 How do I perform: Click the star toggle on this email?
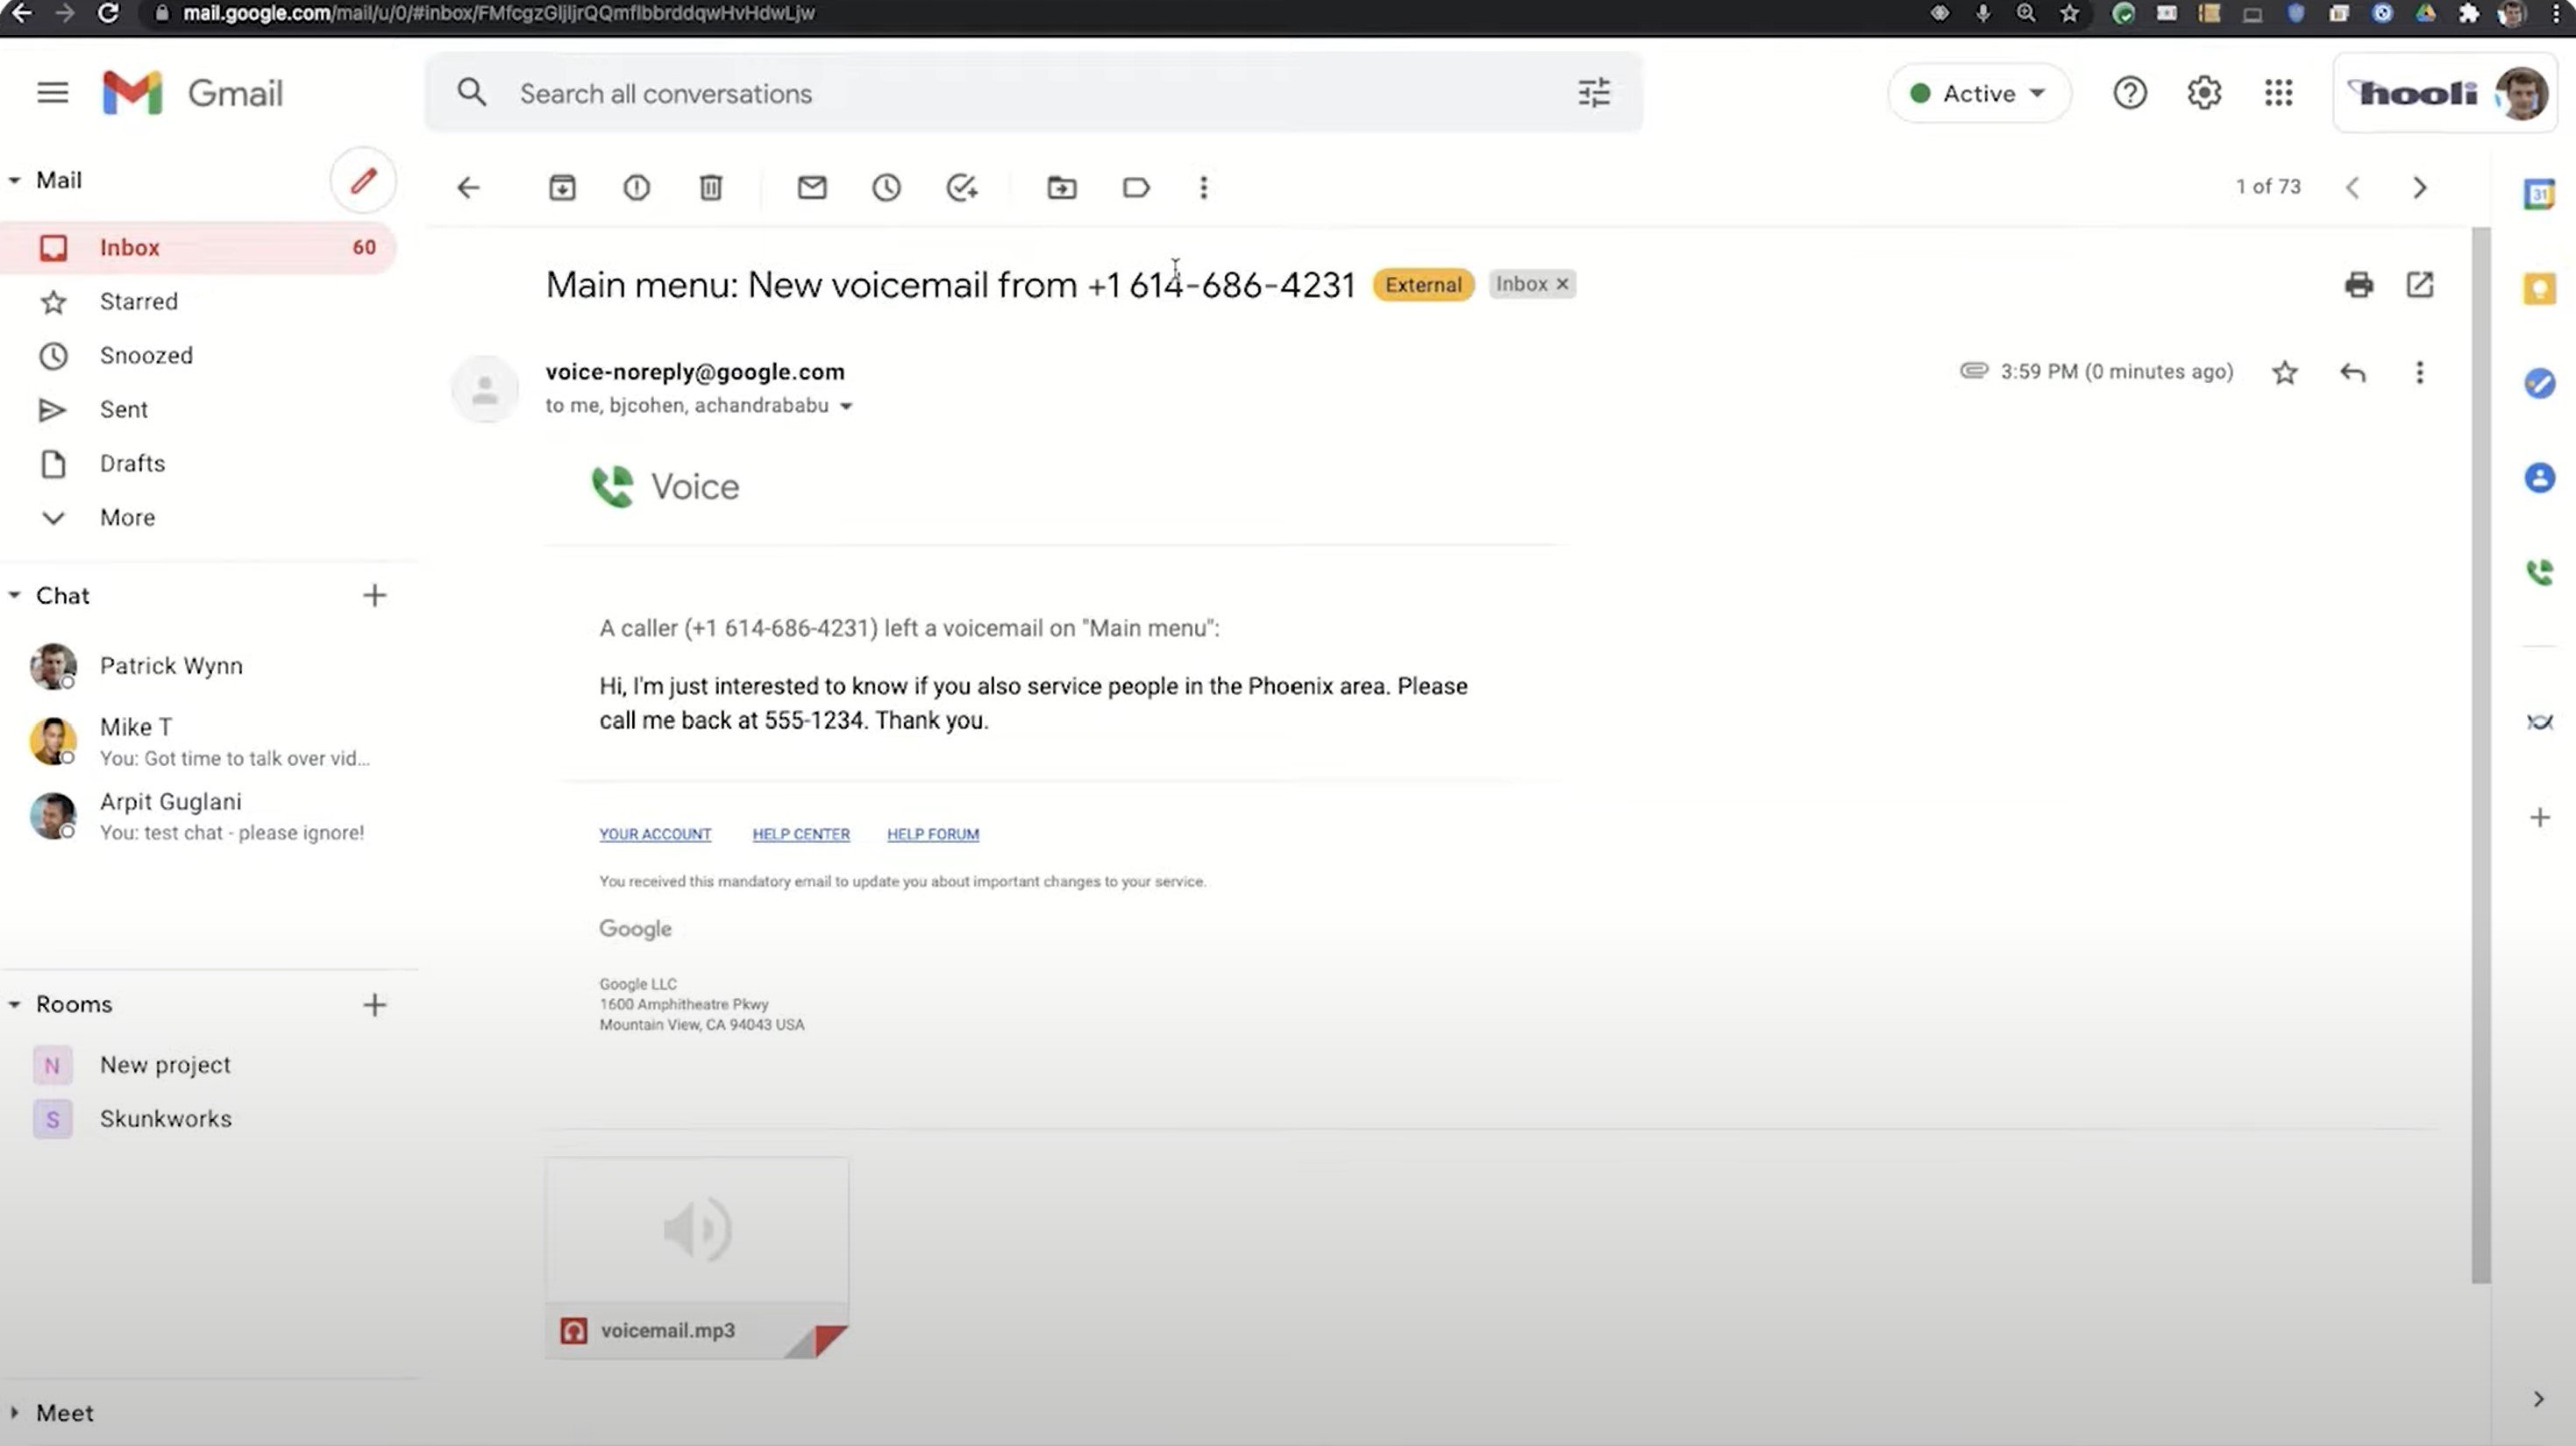[2284, 372]
